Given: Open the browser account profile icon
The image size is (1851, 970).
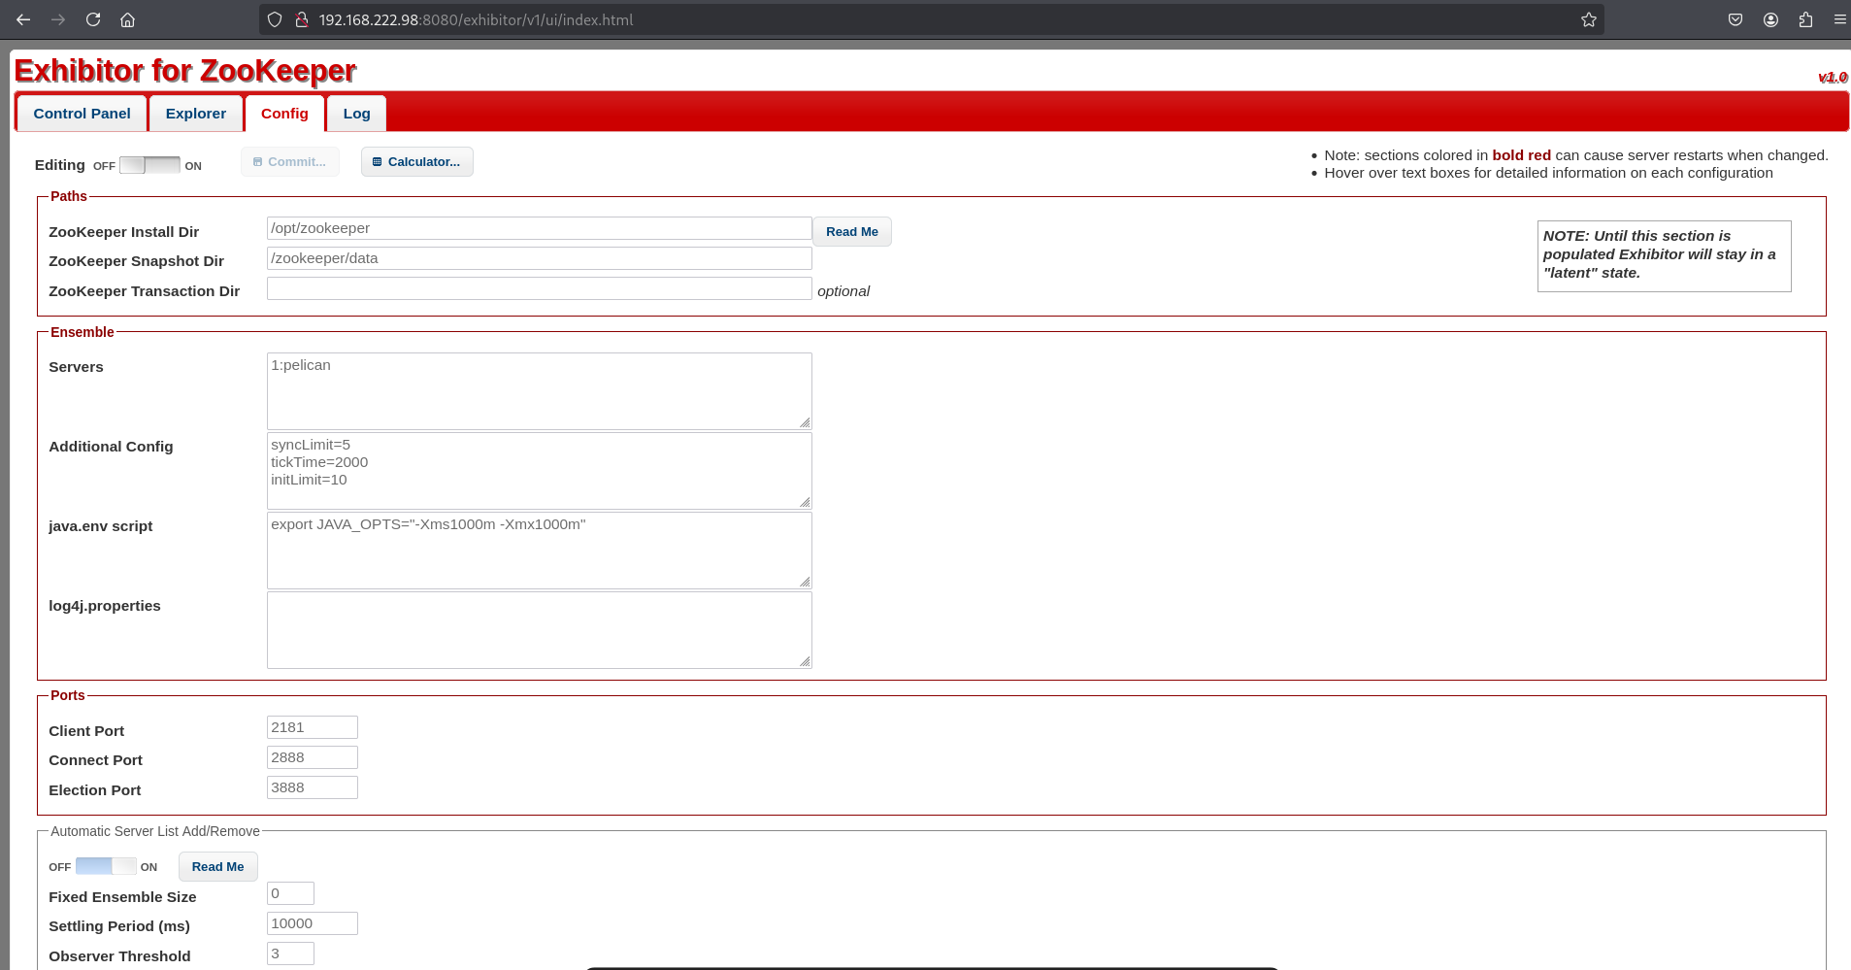Looking at the screenshot, I should pos(1770,19).
